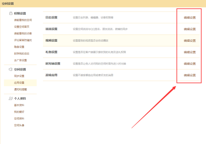
Task: Click 编辑设置 for 游戏应用
Action: (190, 75)
